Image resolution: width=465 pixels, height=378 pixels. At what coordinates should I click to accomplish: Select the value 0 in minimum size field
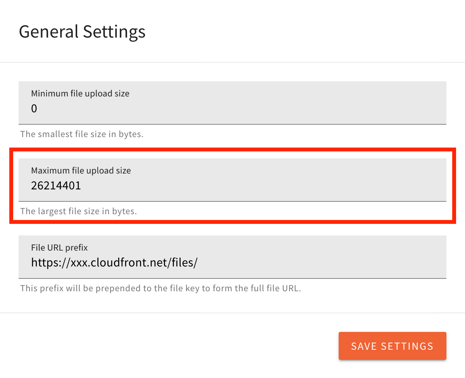point(34,108)
